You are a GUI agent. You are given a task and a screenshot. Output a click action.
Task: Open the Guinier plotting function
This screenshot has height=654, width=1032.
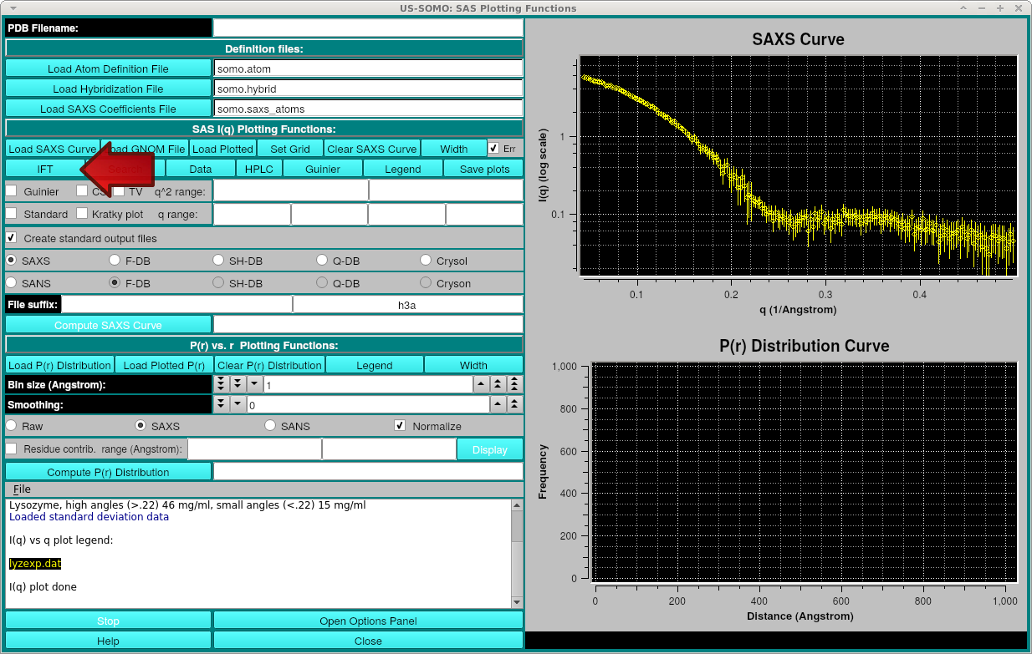click(322, 169)
